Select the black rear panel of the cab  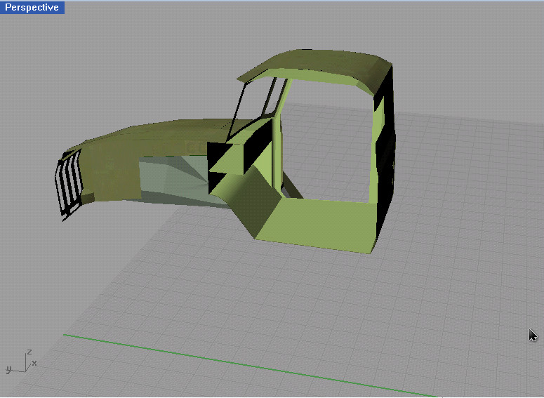tap(387, 140)
